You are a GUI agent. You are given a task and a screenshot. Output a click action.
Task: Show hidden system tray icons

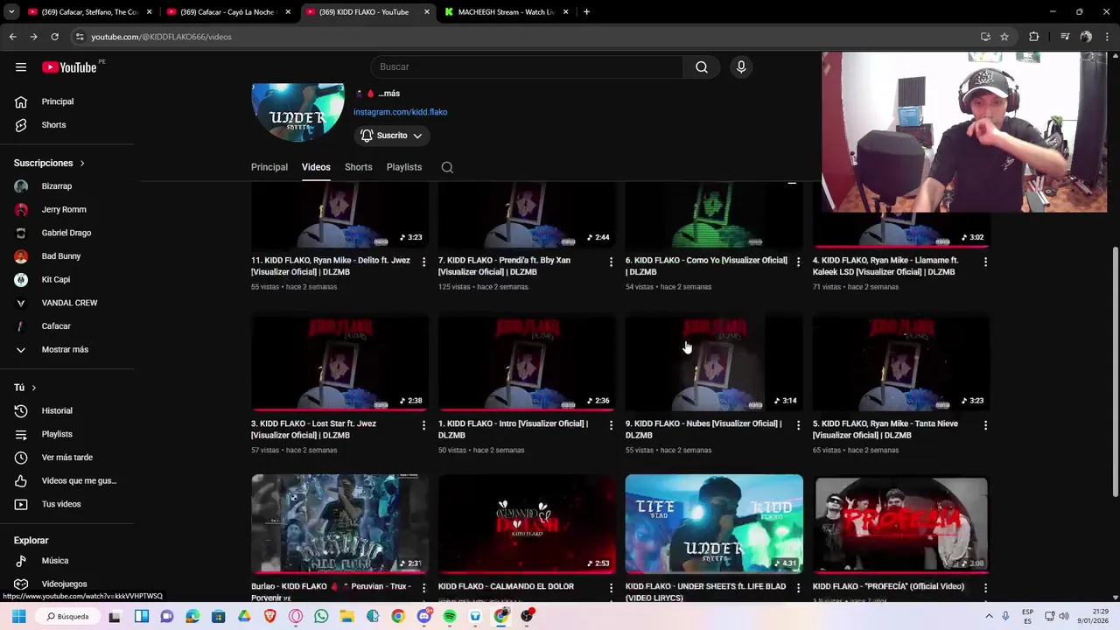click(990, 616)
